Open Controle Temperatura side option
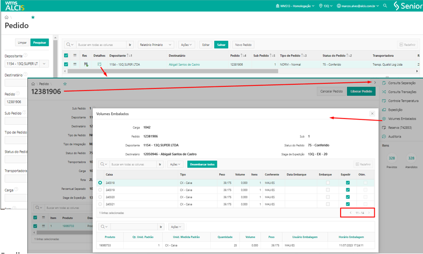 [400, 101]
